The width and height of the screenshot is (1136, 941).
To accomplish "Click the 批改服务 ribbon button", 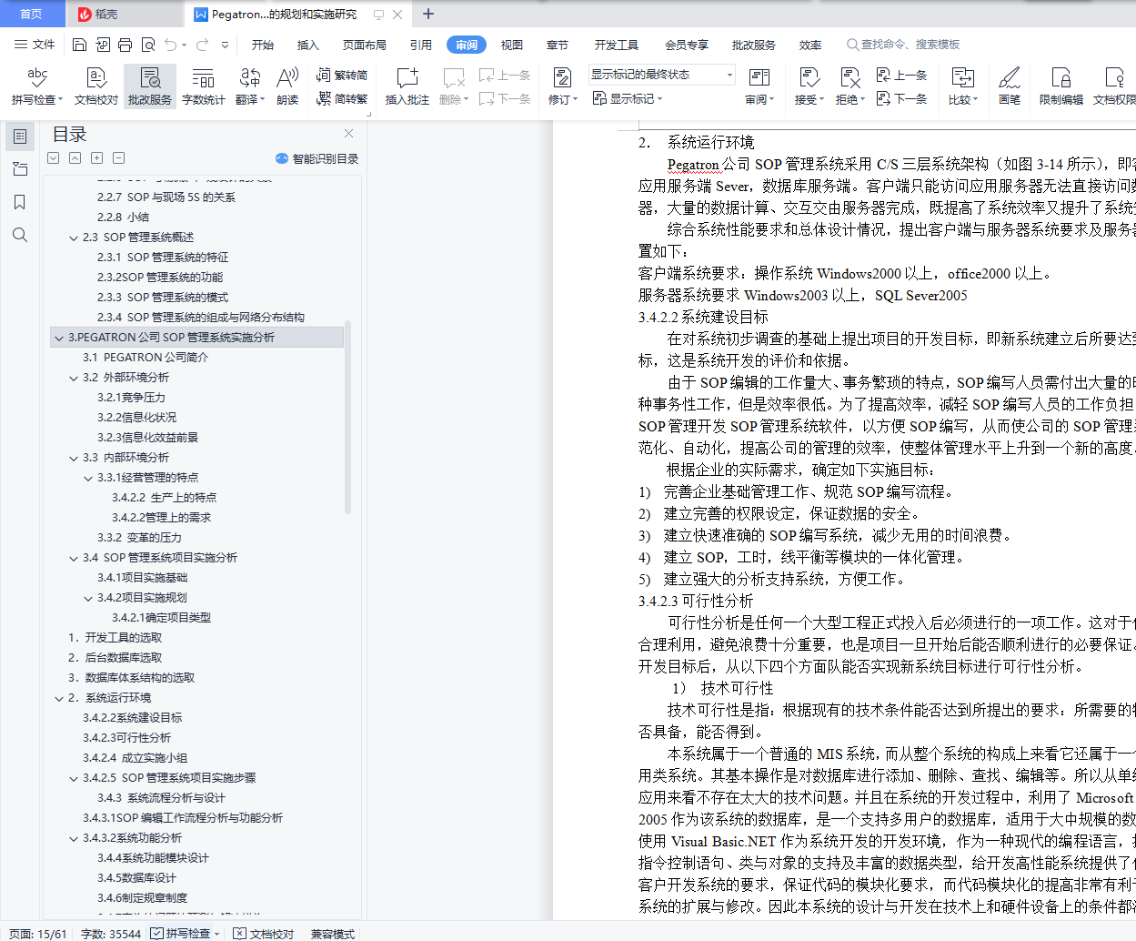I will [150, 86].
